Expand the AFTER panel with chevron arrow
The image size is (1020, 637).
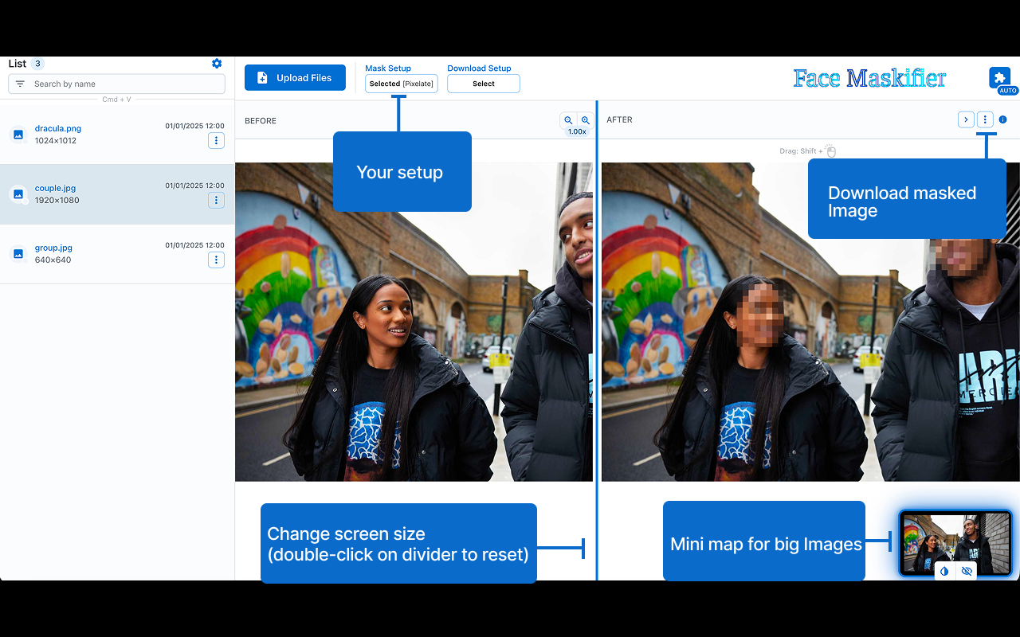pos(966,119)
